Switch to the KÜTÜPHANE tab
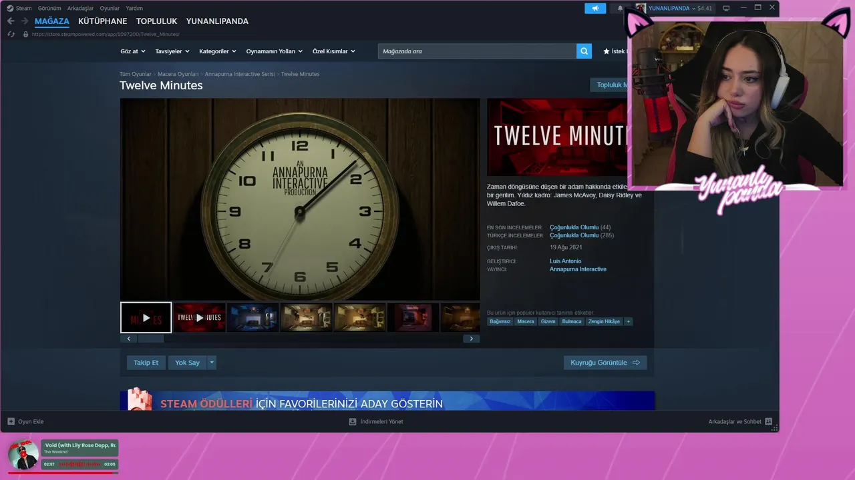 tap(102, 21)
